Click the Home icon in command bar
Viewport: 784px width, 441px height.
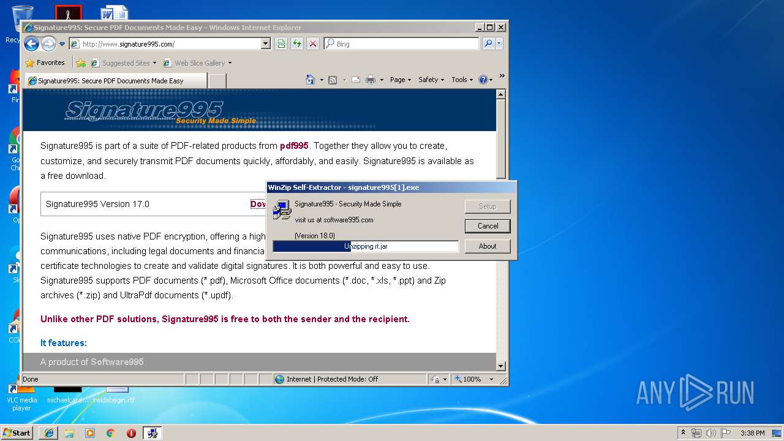coord(311,80)
